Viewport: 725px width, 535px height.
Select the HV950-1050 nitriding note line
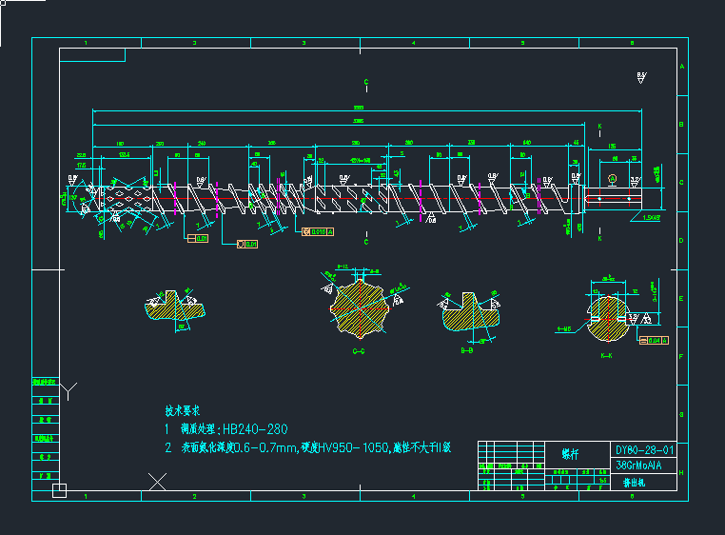click(x=307, y=447)
